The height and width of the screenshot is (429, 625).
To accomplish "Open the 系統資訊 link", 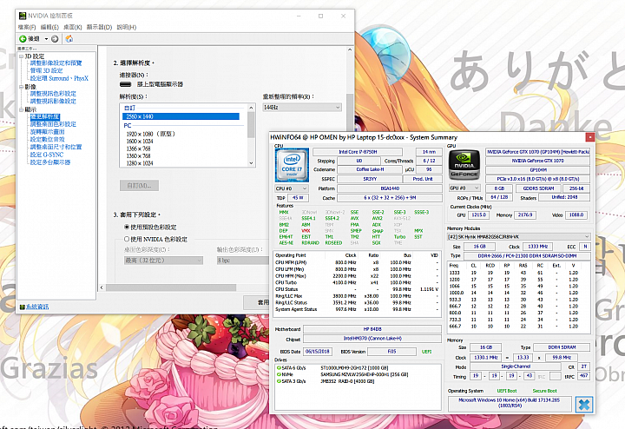I will [x=37, y=307].
